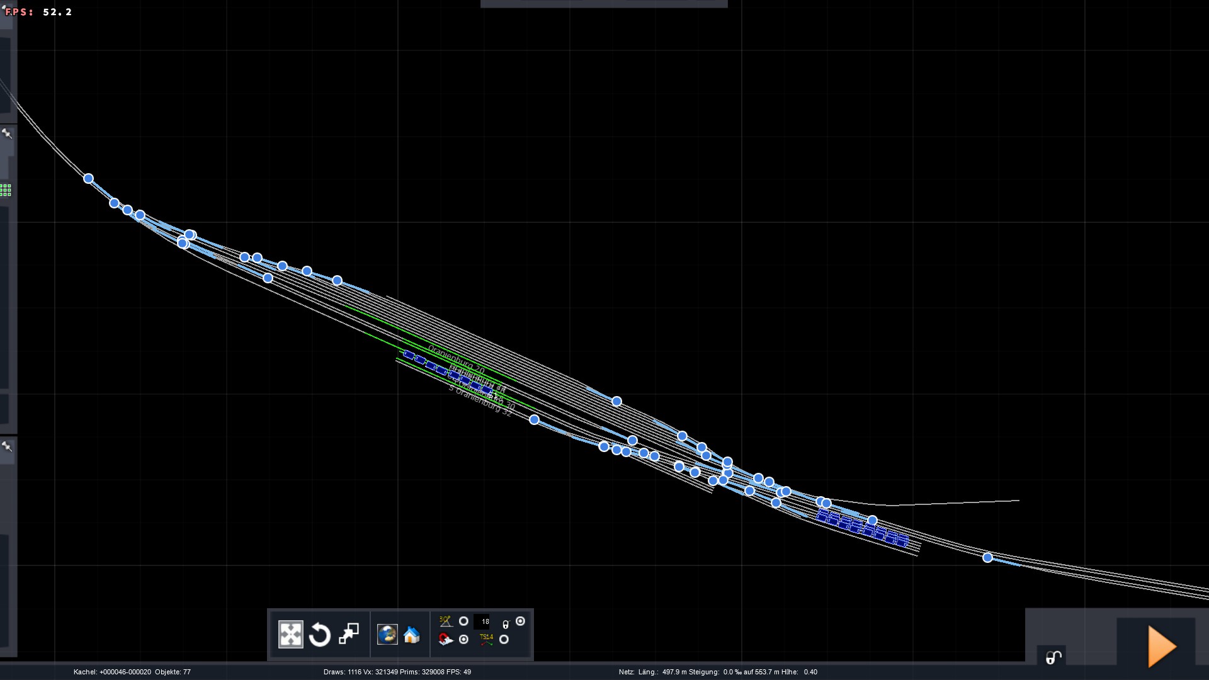Screen dimensions: 1209x680
Task: Click the green grid icon on left edge
Action: pyautogui.click(x=6, y=190)
